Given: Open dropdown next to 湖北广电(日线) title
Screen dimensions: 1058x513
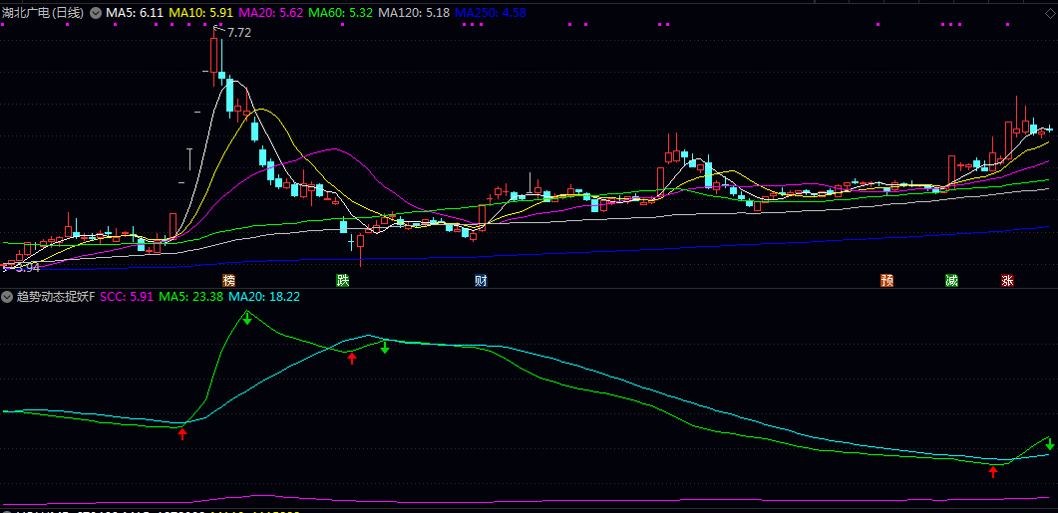Looking at the screenshot, I should tap(96, 13).
